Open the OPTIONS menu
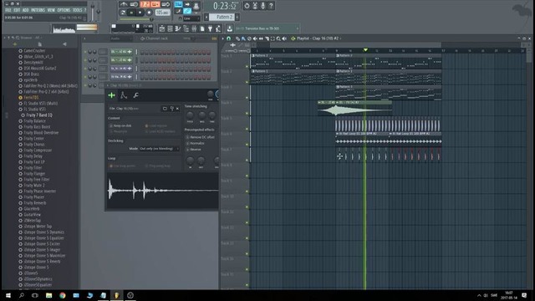The height and width of the screenshot is (301, 535). click(x=64, y=10)
